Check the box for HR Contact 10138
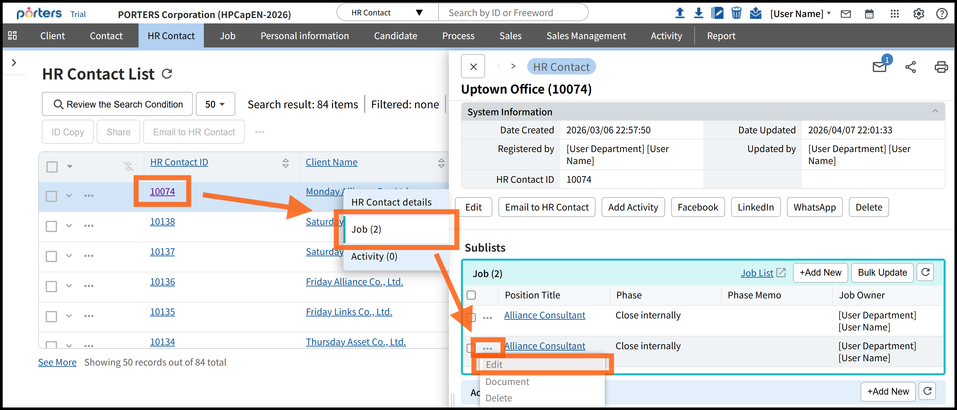The width and height of the screenshot is (957, 410). click(51, 226)
